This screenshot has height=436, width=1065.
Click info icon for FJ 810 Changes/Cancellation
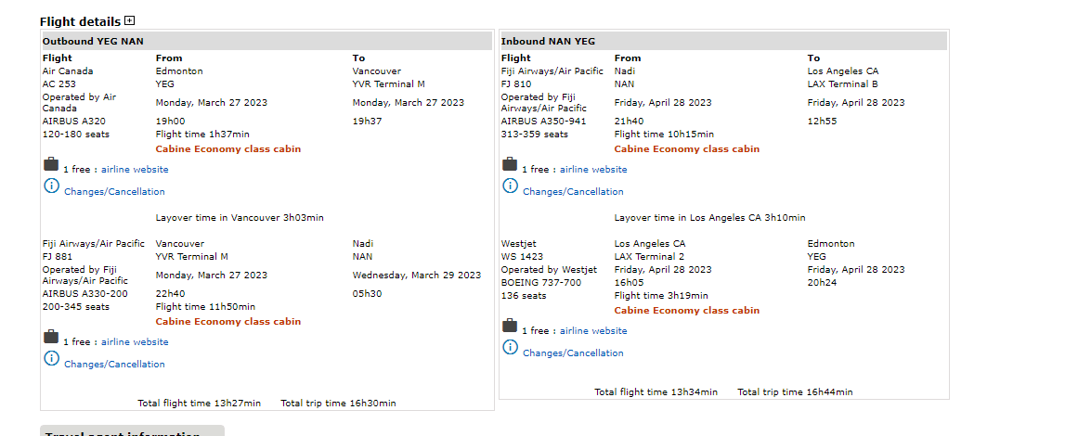[x=510, y=186]
